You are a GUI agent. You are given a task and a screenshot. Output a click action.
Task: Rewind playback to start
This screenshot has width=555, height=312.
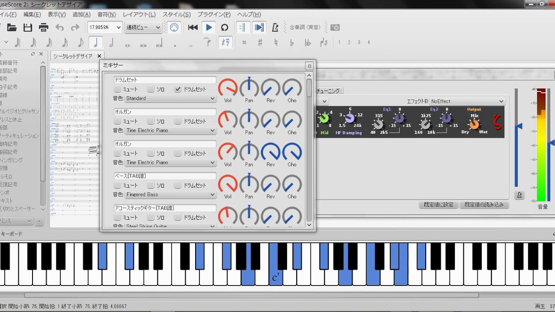tap(193, 27)
